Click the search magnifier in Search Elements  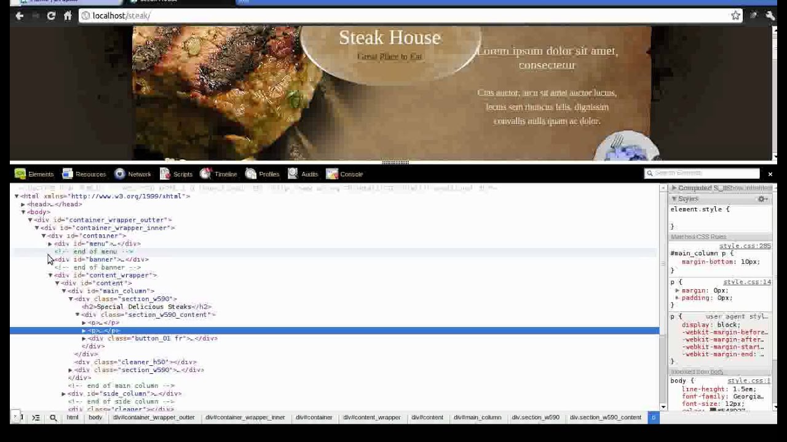649,174
